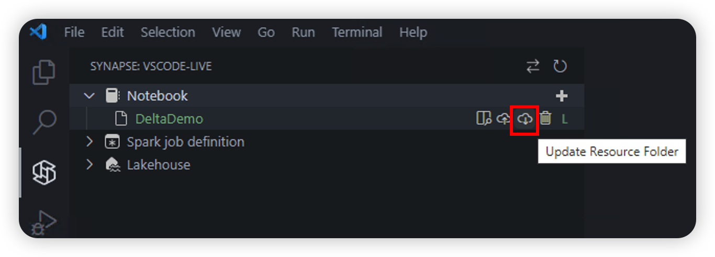This screenshot has height=257, width=715.
Task: Select the DeltaDemo notebook item
Action: coord(169,119)
